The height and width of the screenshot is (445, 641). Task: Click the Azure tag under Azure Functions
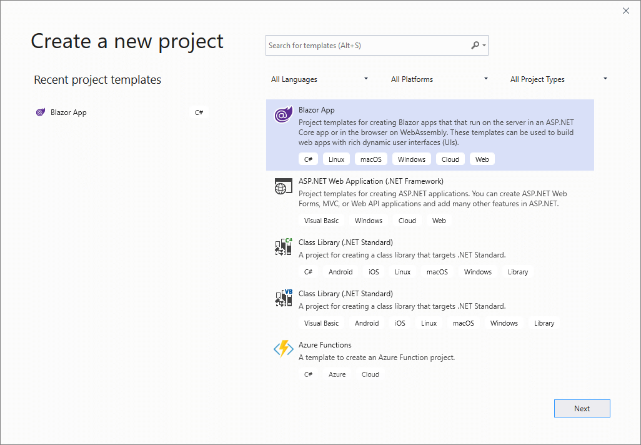(337, 374)
